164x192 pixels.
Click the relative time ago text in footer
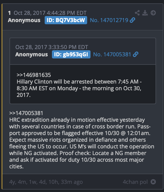pyautogui.click(x=46, y=182)
